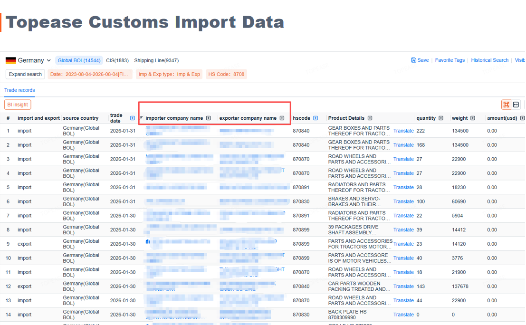Translate row 6 brakes product details
Viewport: 526px width, 325px height.
403,201
